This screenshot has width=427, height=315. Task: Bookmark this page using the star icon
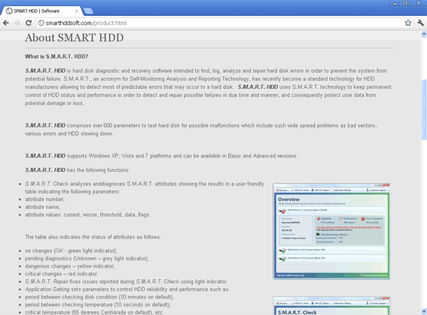[407, 23]
